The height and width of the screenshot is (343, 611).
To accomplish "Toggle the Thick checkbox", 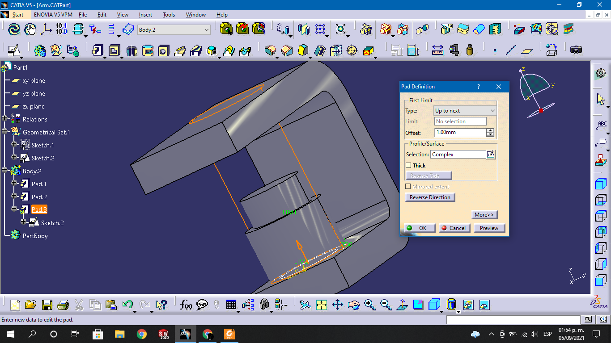I will [x=408, y=165].
